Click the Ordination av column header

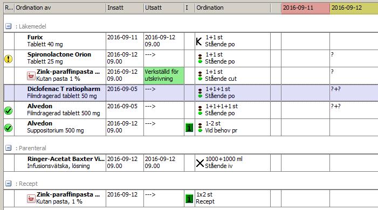coord(60,8)
